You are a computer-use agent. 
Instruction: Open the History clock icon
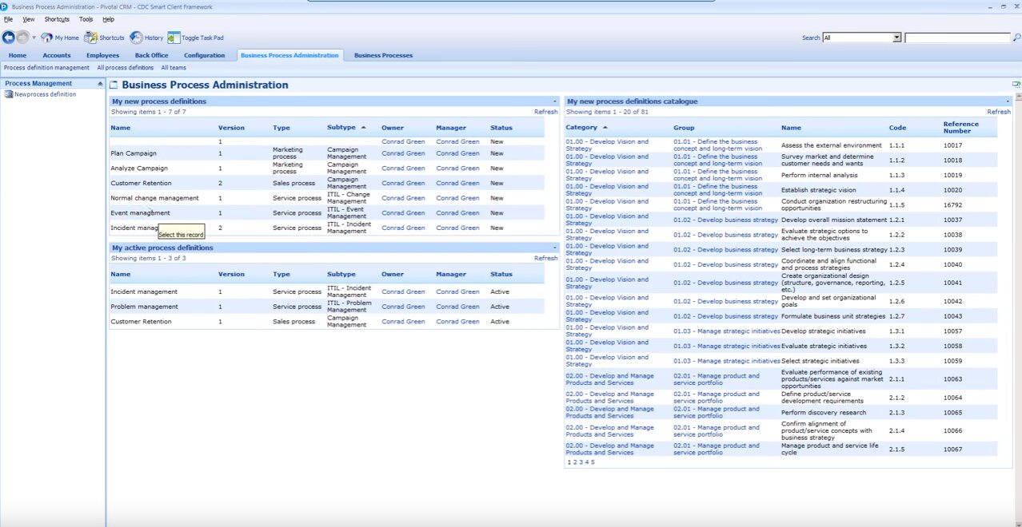tap(137, 38)
